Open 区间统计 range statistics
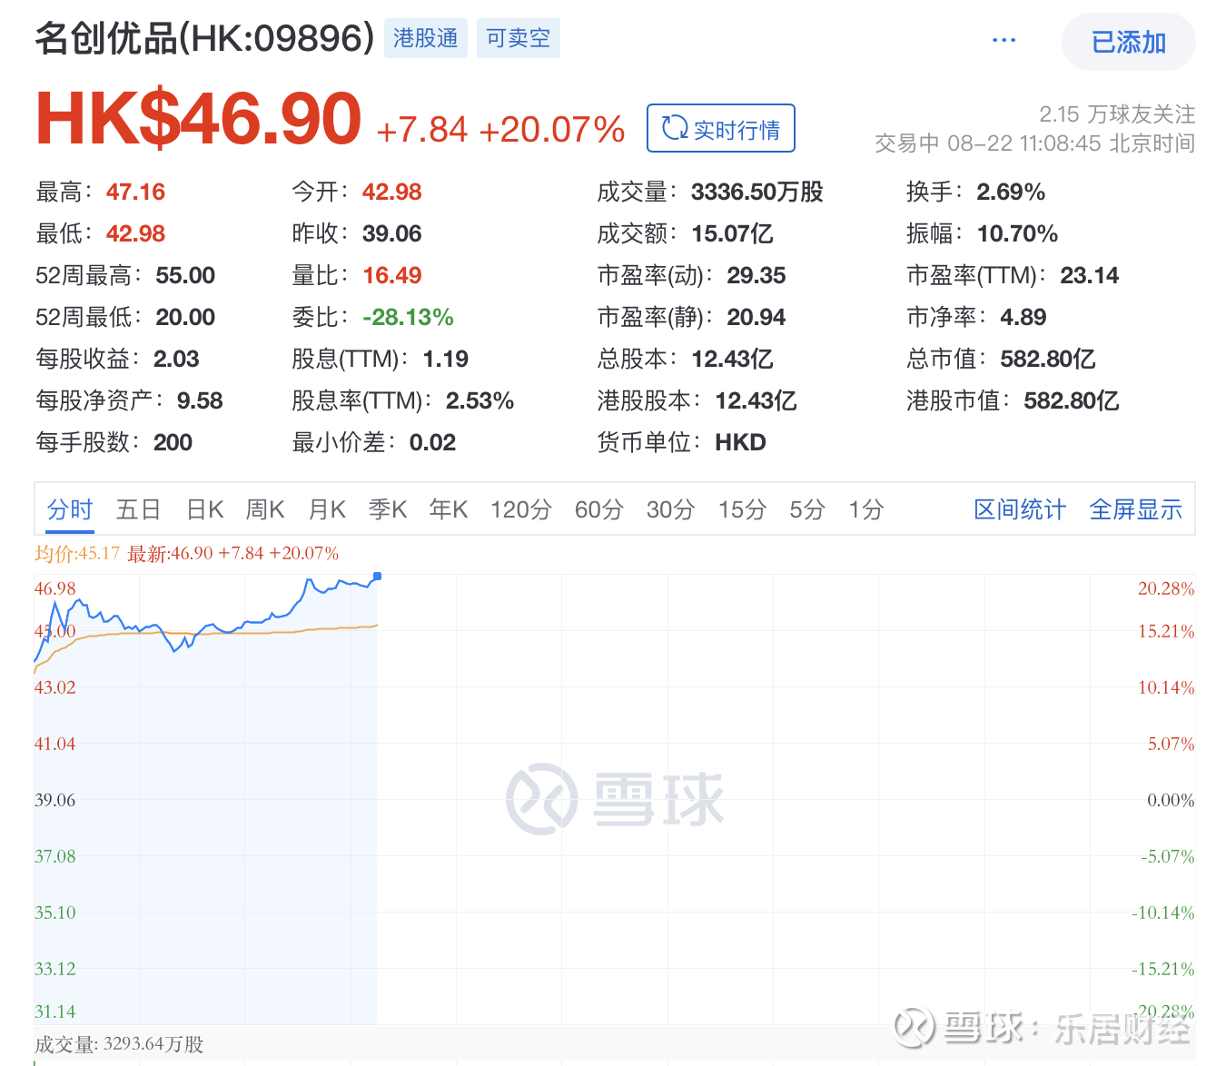This screenshot has height=1066, width=1226. click(1020, 509)
